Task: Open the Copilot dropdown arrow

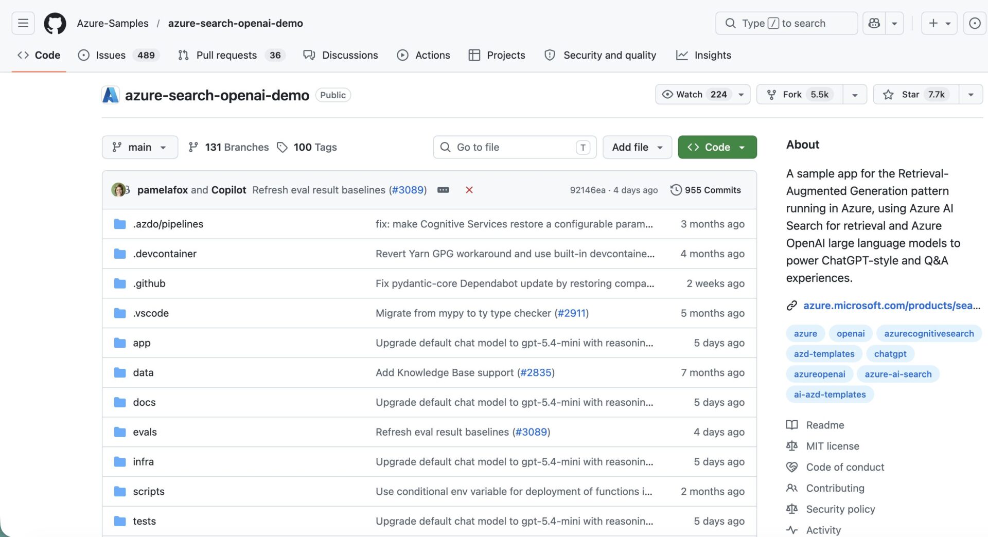Action: [x=894, y=23]
